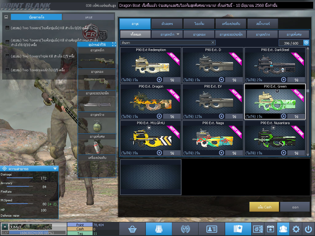315x236 pixels.
Task: Open the inventory backpack icon
Action: coord(159,229)
